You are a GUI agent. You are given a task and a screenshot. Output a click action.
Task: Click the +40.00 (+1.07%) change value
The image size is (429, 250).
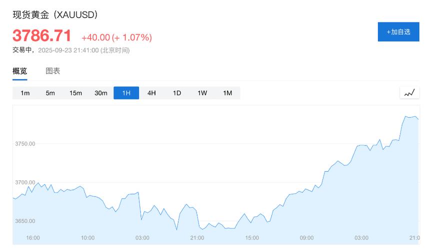click(x=116, y=37)
